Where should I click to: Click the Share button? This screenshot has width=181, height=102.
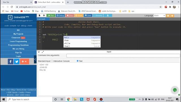pos(79,15)
